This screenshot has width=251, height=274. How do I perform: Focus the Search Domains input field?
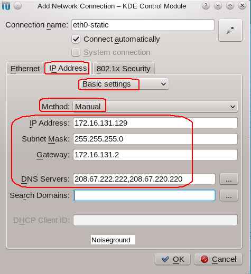pos(144,195)
